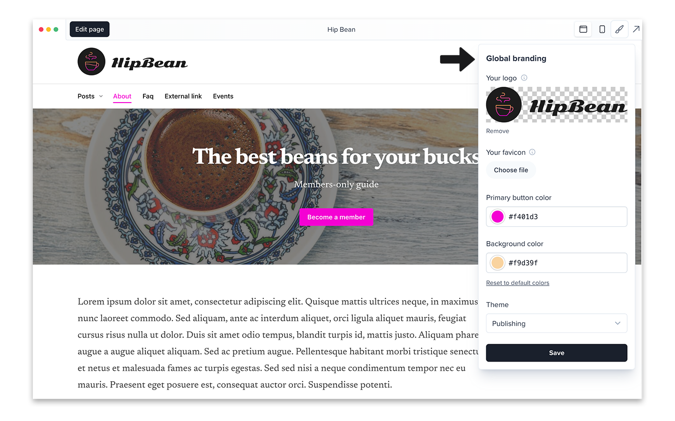Click the HipBean coffee cup logo in header
This screenshot has width=675, height=421.
click(x=91, y=61)
